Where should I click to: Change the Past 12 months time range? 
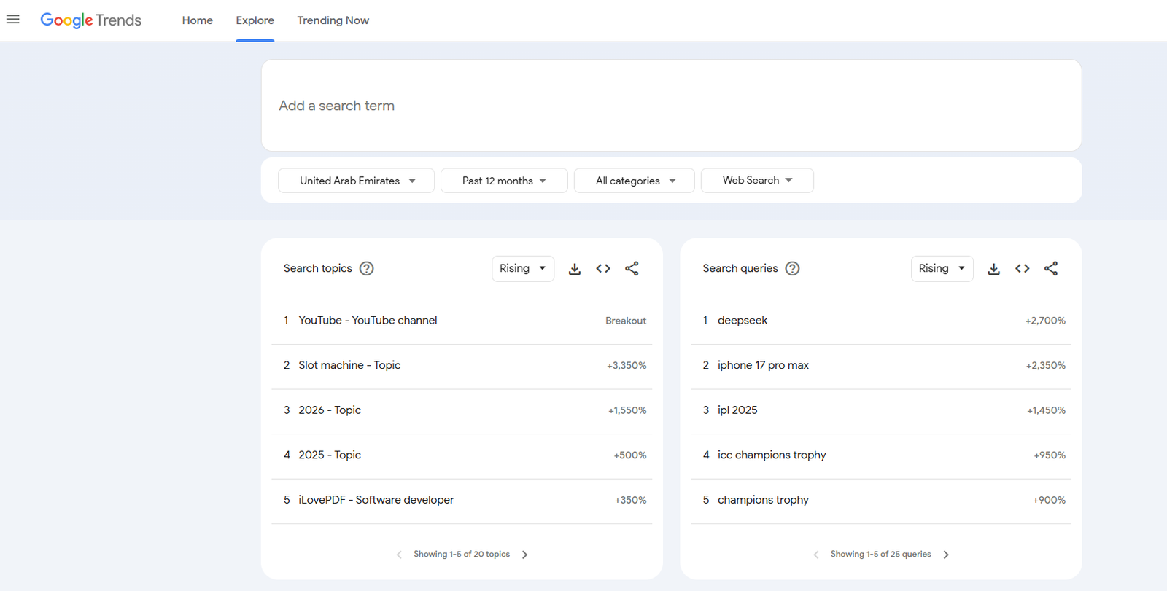[504, 181]
